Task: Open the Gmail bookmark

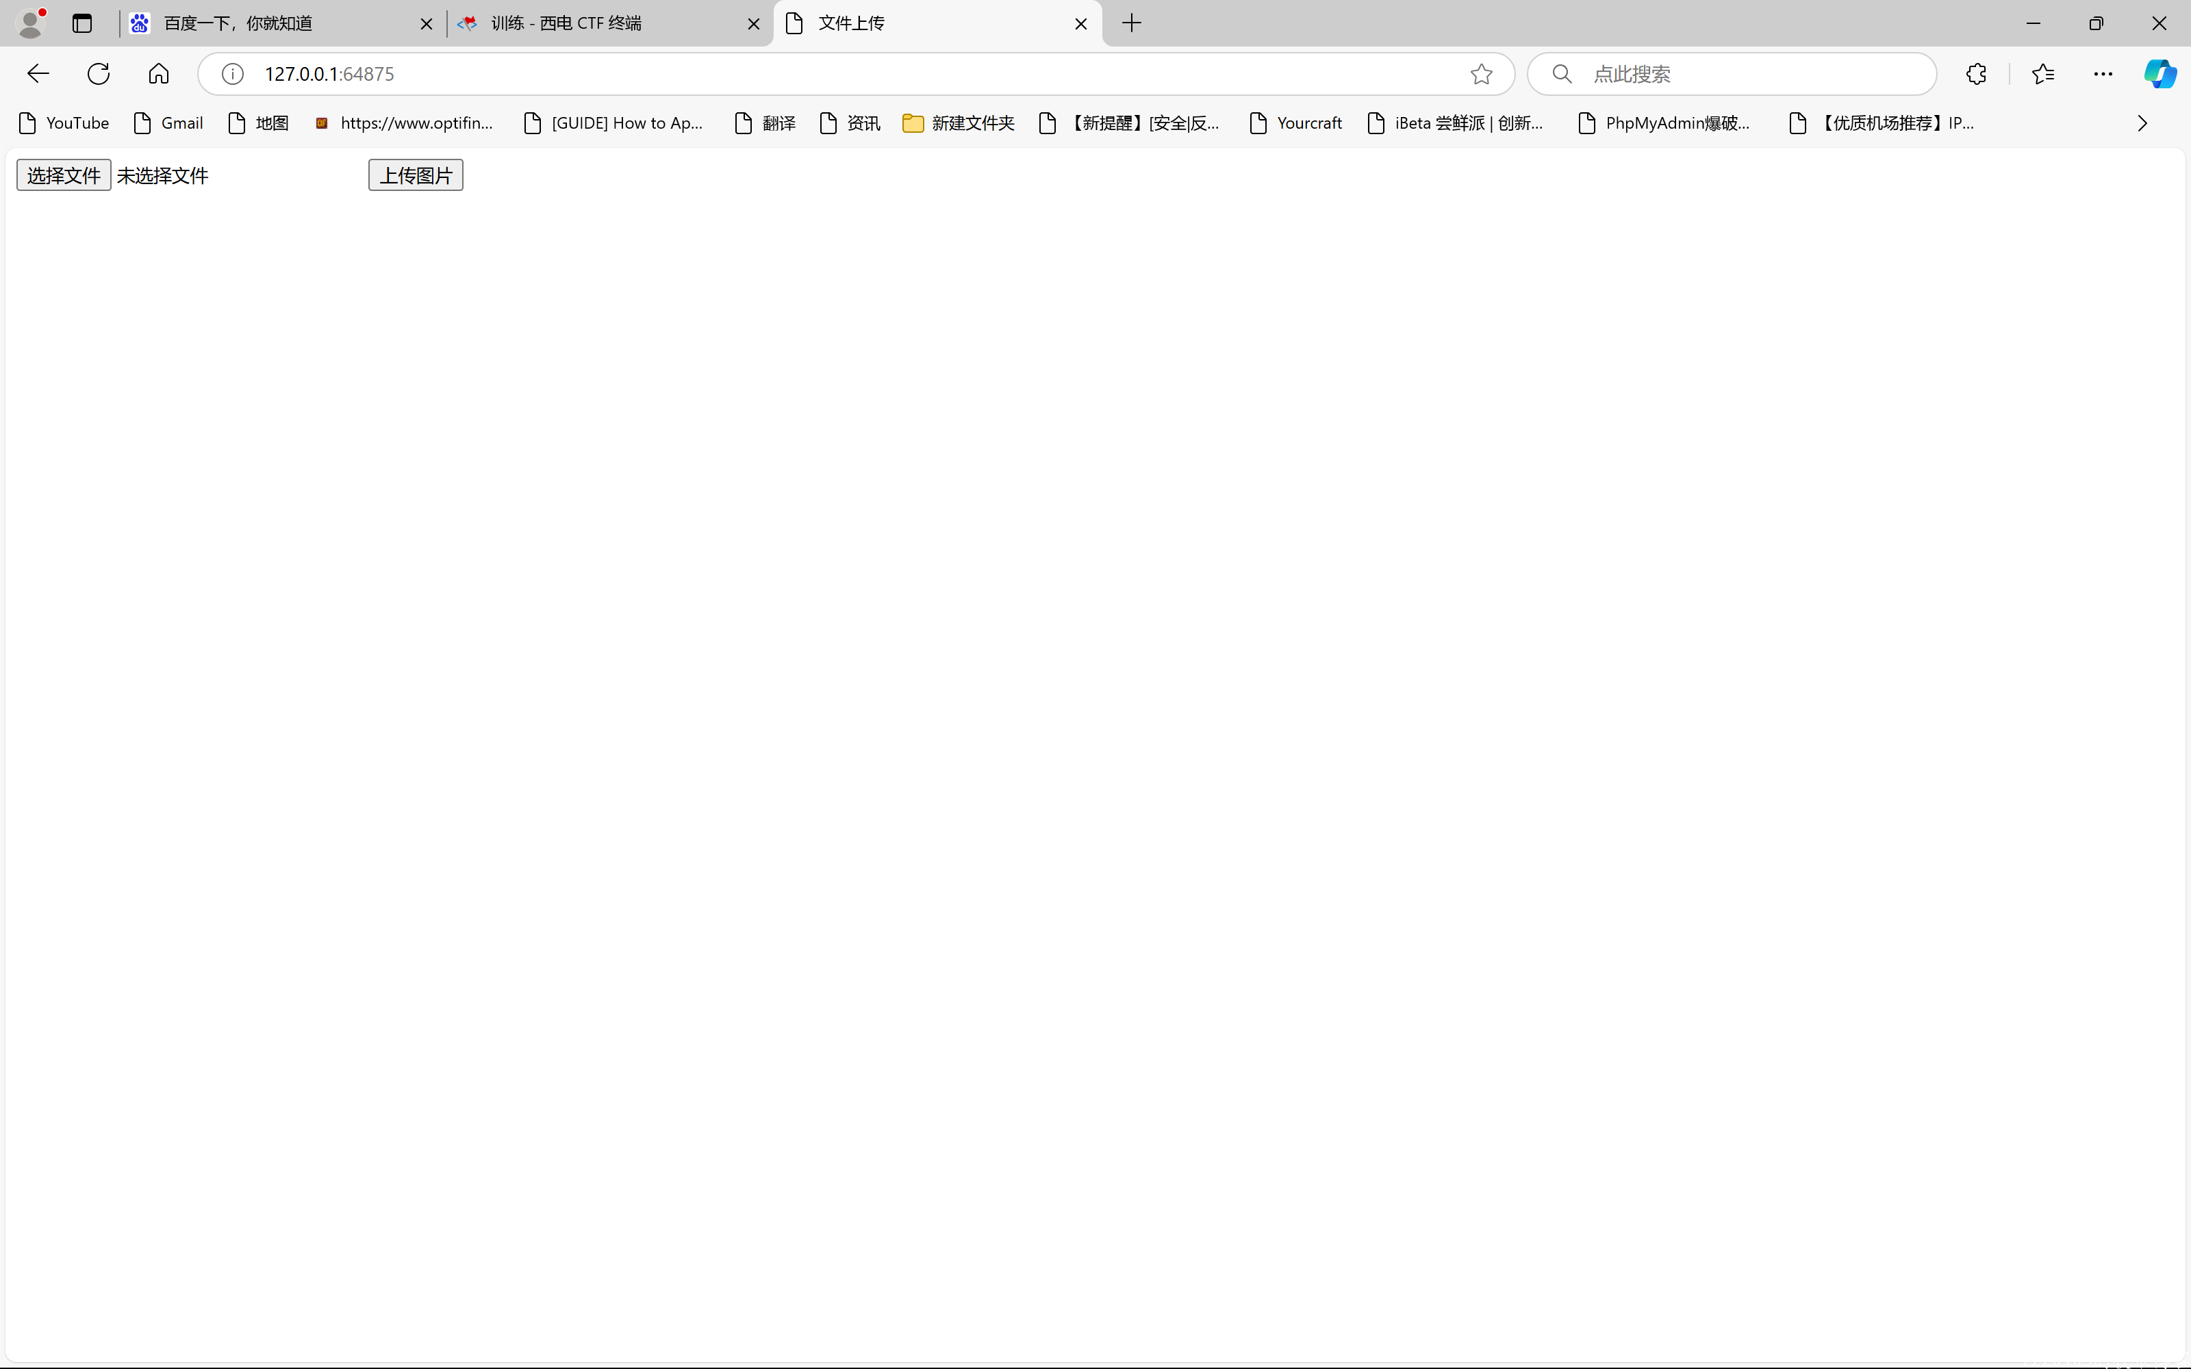Action: [x=168, y=123]
